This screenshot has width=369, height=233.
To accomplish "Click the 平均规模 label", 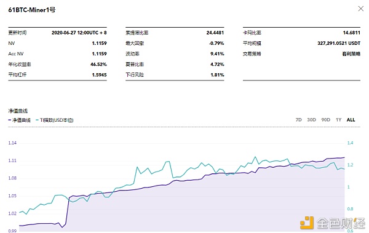I will [252, 43].
